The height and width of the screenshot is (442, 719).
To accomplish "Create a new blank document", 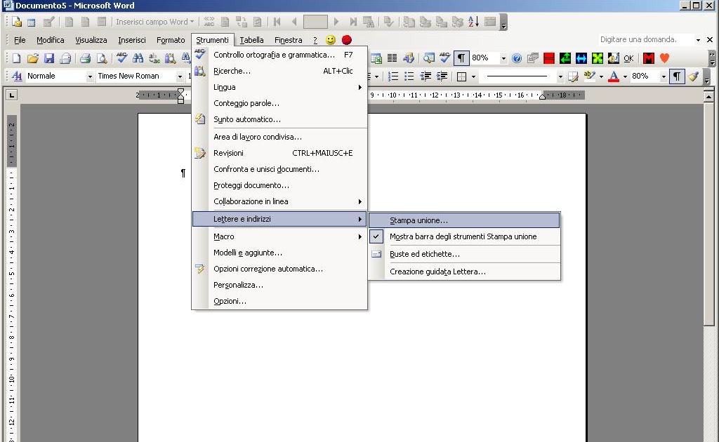I will 17,58.
